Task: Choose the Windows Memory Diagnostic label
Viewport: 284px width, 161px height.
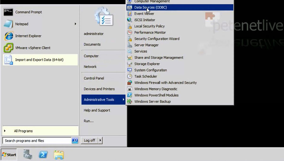Action: pyautogui.click(x=156, y=89)
